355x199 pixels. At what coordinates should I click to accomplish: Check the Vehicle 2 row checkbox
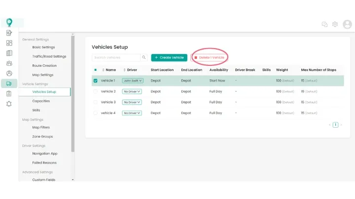(x=96, y=91)
